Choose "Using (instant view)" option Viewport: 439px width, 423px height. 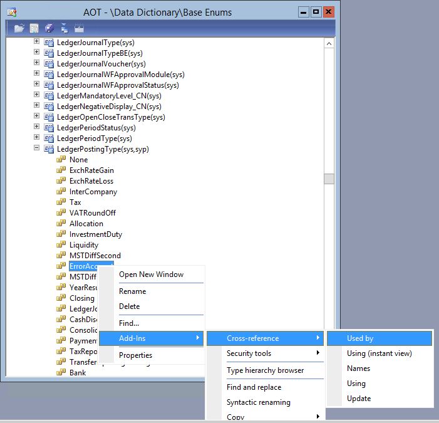pos(379,353)
